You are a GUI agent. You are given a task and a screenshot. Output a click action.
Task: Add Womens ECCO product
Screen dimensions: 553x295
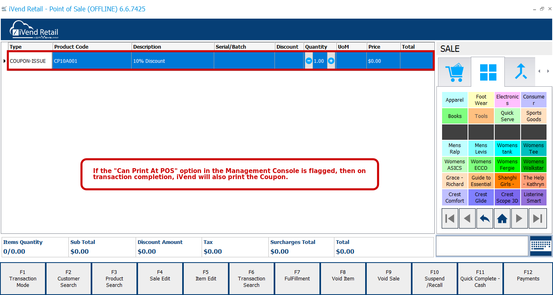481,165
